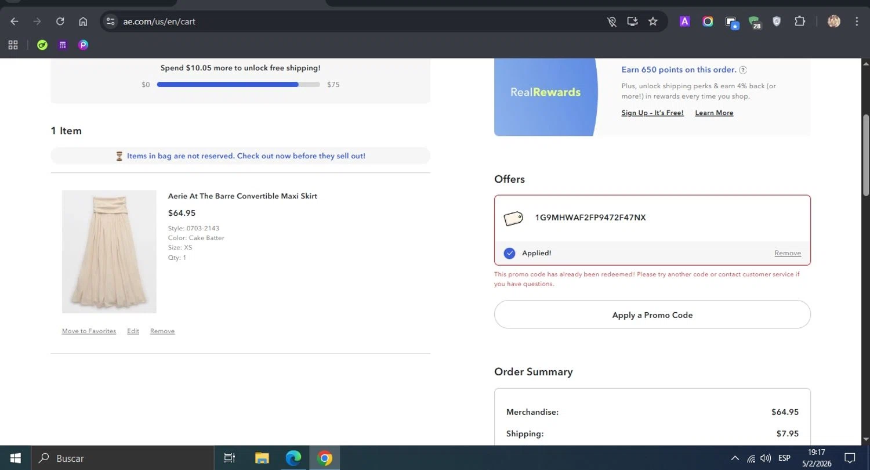Click the free shipping progress bar
Image resolution: width=870 pixels, height=470 pixels.
(x=238, y=85)
